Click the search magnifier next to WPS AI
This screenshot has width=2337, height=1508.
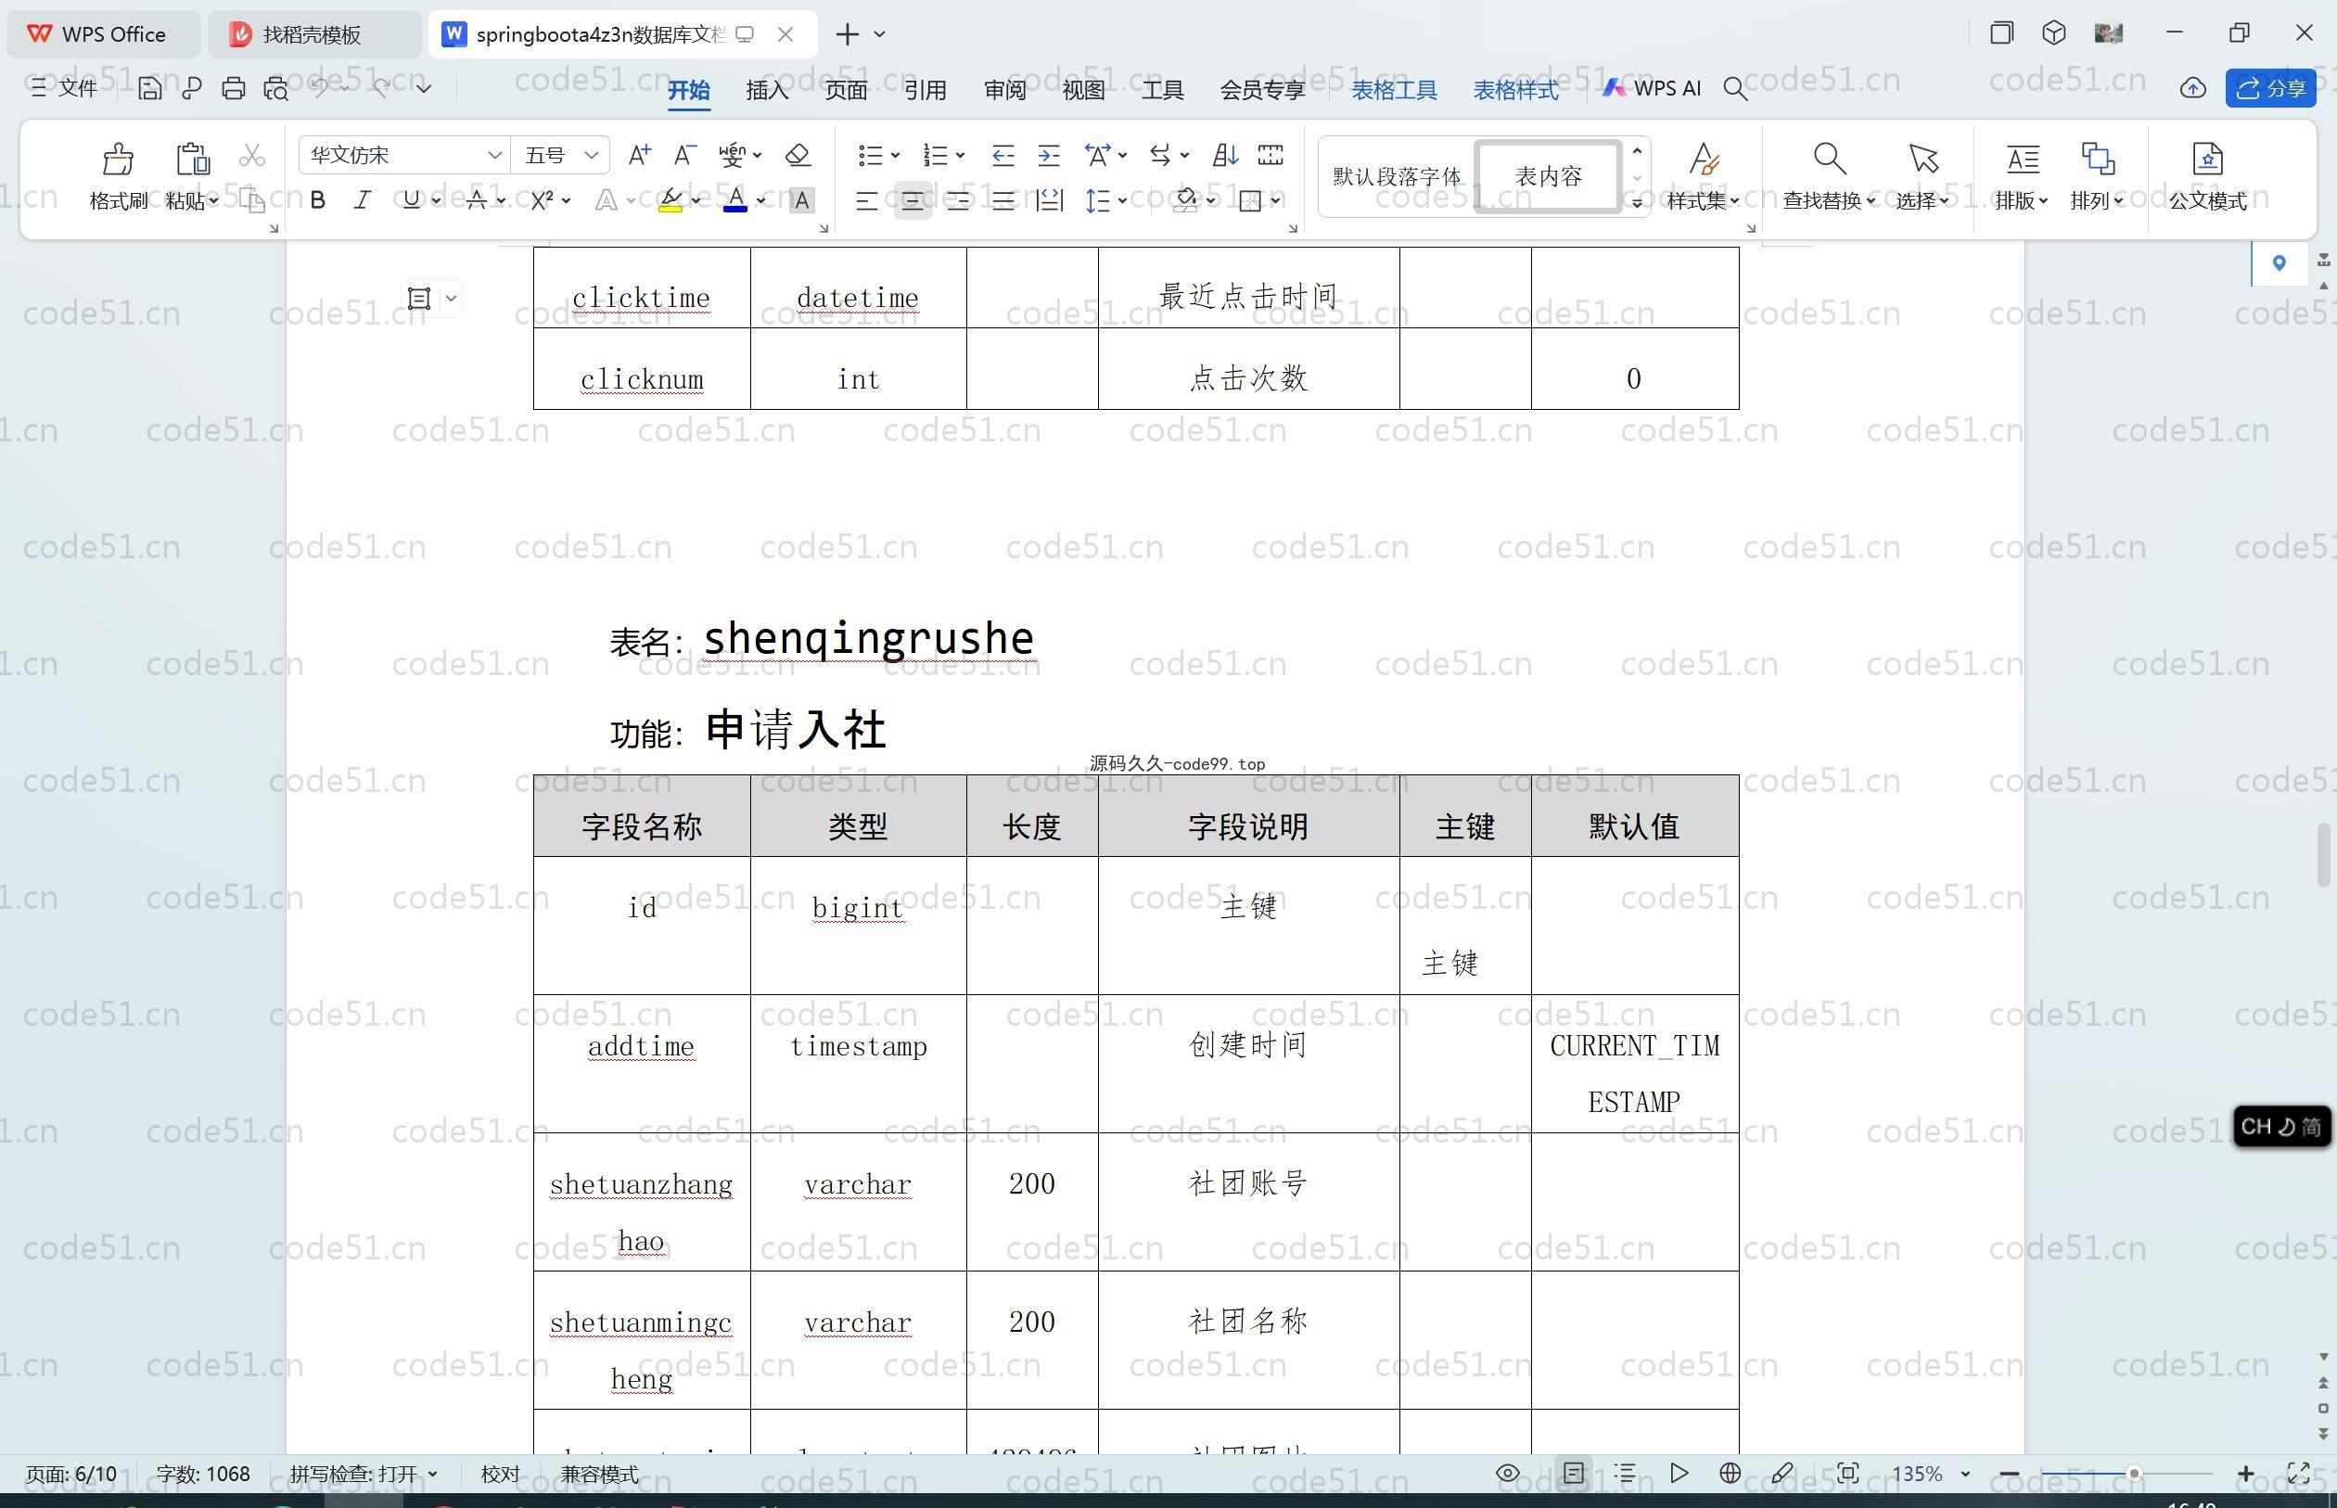tap(1735, 89)
